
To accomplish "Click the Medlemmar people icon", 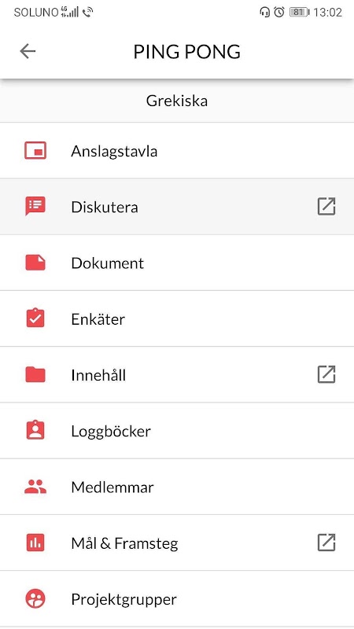I will coord(35,487).
